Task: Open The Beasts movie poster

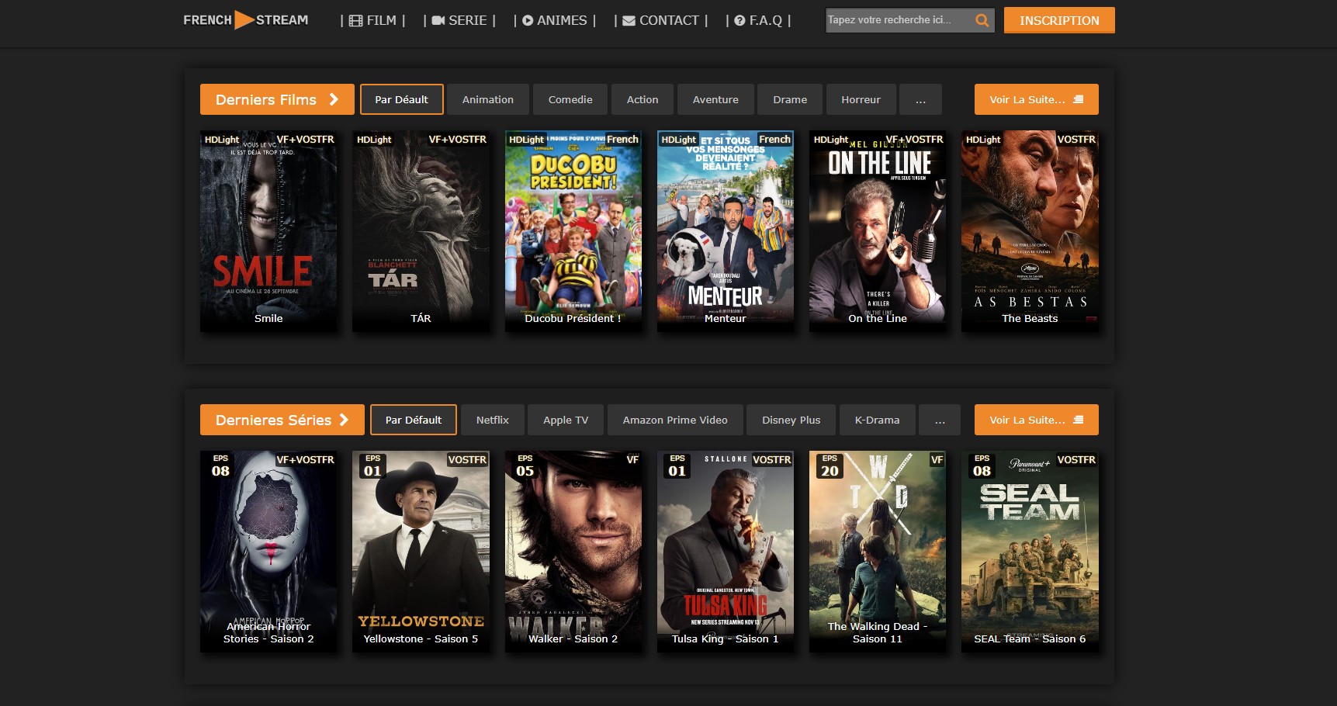Action: coord(1030,231)
